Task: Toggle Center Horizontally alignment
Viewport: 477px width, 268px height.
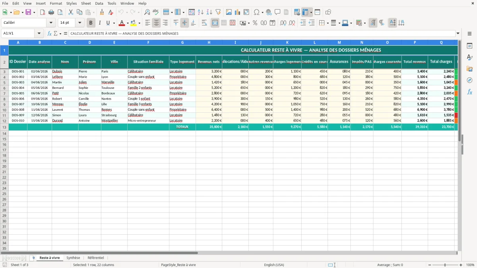Action: [156, 23]
